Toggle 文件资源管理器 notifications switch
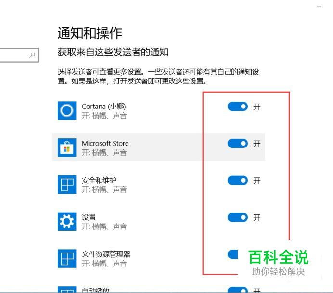This screenshot has height=293, width=333. click(x=233, y=254)
